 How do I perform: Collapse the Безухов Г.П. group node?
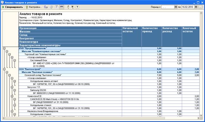click(12, 87)
